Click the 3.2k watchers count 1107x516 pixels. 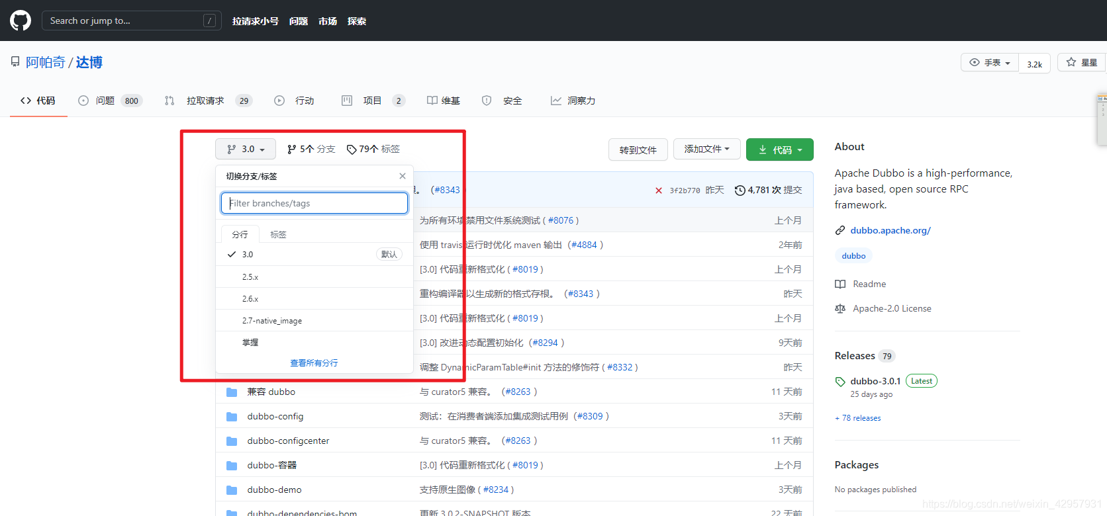1035,64
